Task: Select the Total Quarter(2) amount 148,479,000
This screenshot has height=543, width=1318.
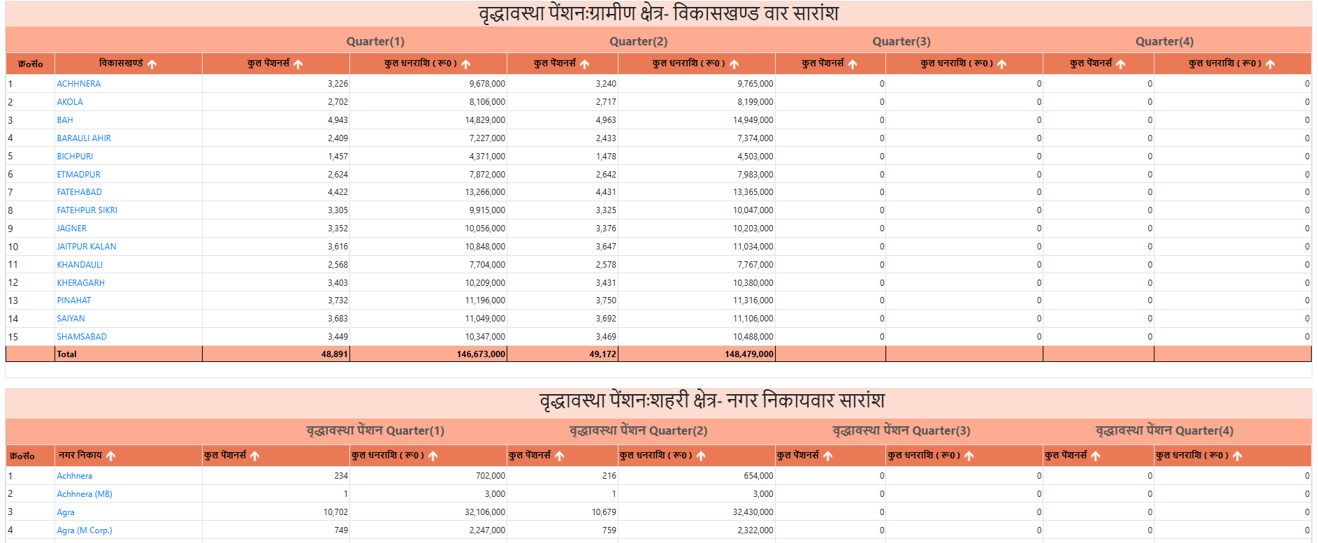Action: 749,354
